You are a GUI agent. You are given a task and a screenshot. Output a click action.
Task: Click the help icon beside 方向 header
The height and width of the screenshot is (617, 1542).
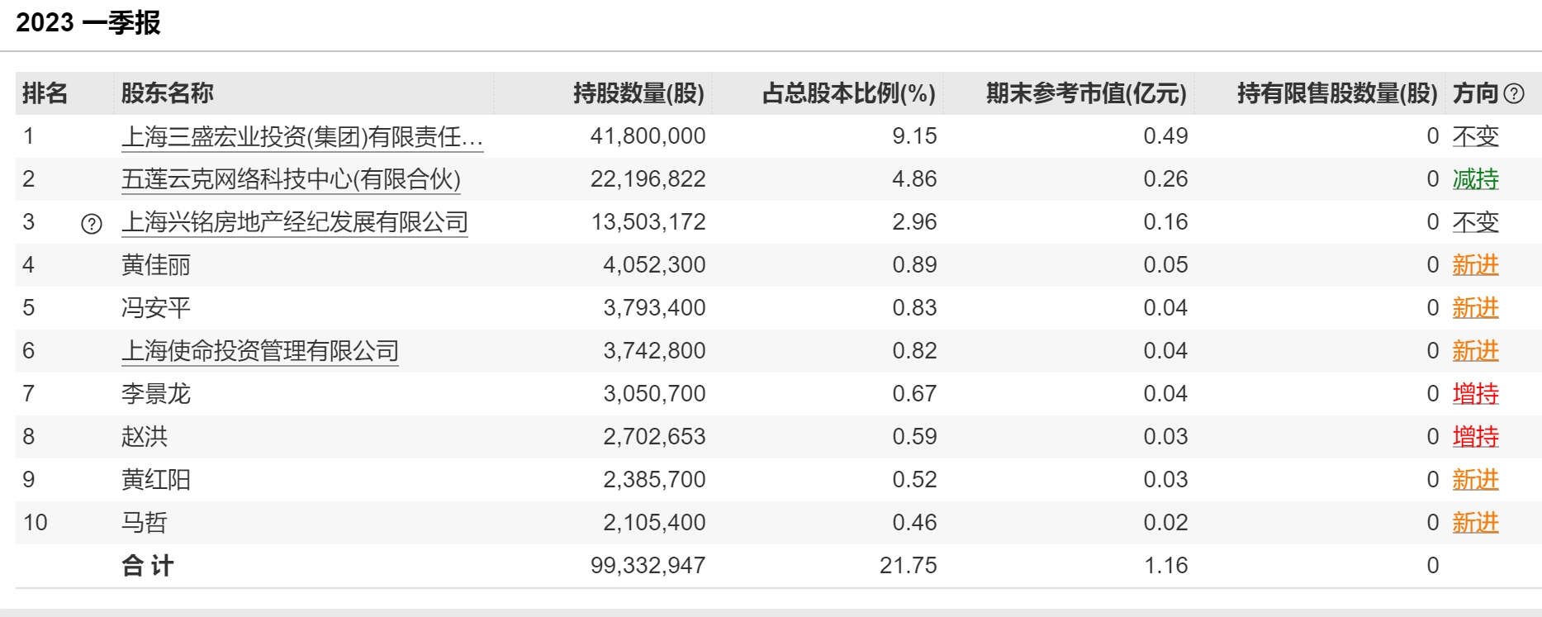(1514, 94)
